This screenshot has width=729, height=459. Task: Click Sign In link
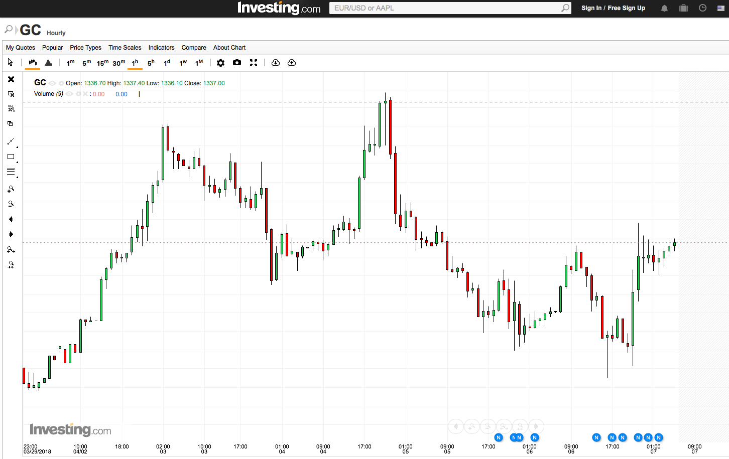coord(591,8)
